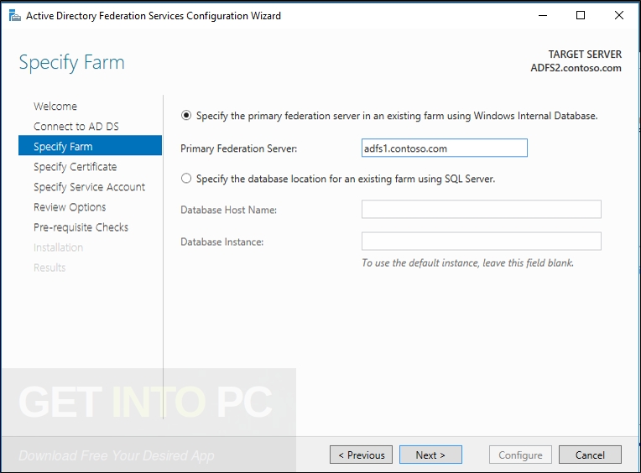Click the Database Host Name field

click(481, 209)
